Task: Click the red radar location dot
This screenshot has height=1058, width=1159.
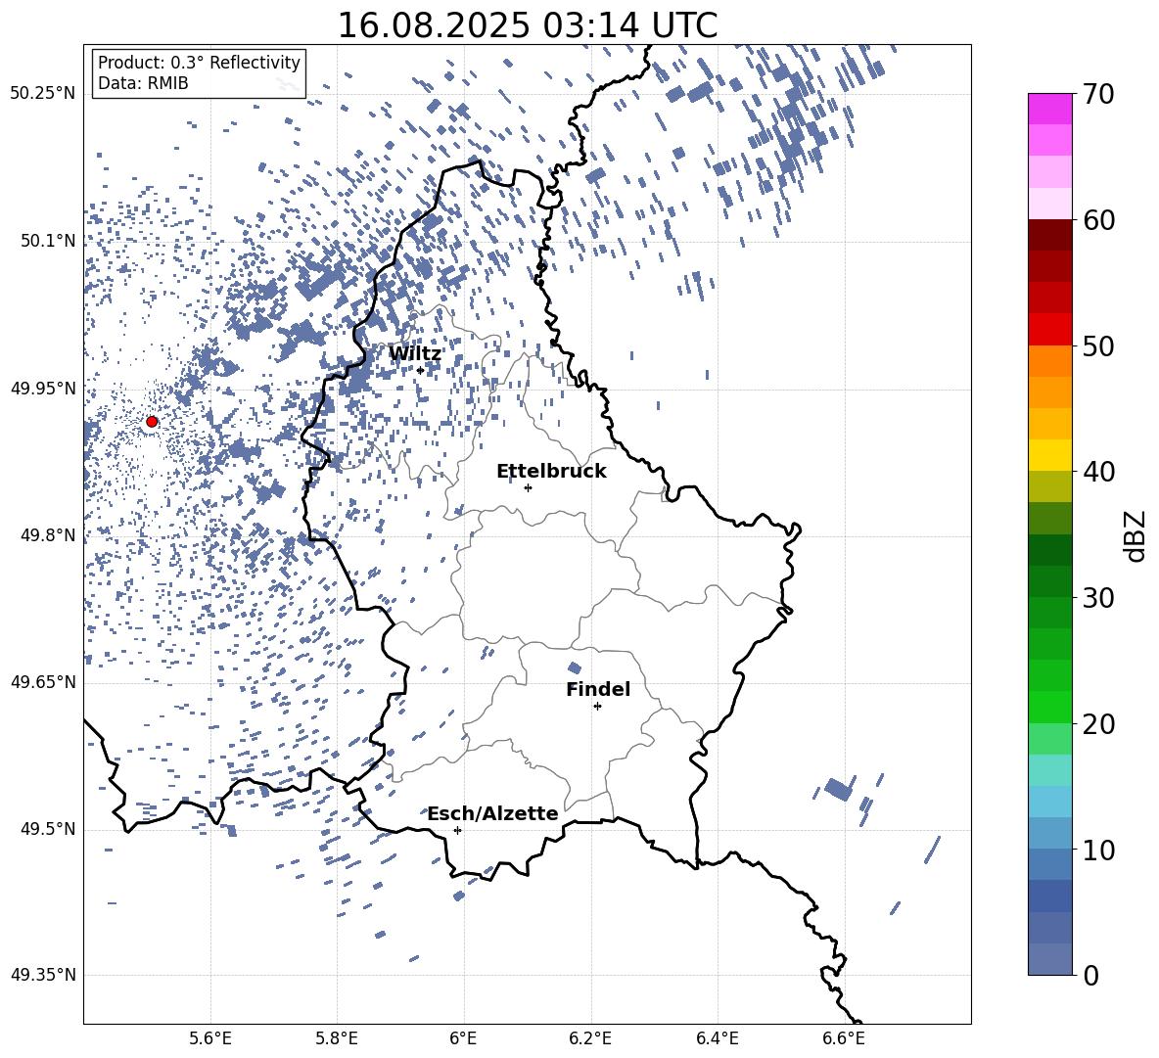Action: point(152,422)
